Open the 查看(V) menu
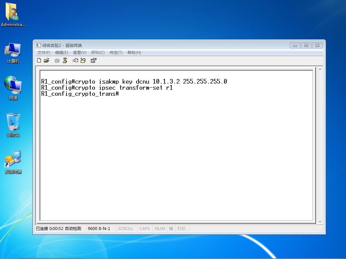 pos(80,52)
